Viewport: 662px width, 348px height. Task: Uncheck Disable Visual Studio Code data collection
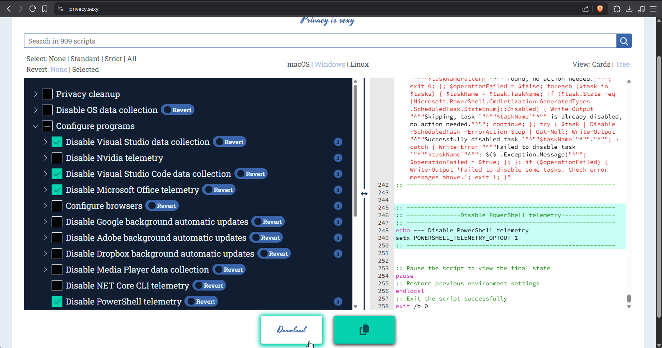click(57, 174)
